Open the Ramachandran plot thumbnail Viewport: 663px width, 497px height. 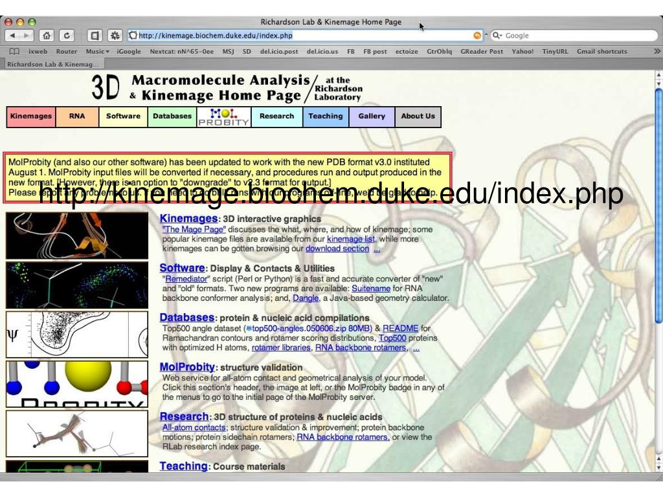[77, 335]
